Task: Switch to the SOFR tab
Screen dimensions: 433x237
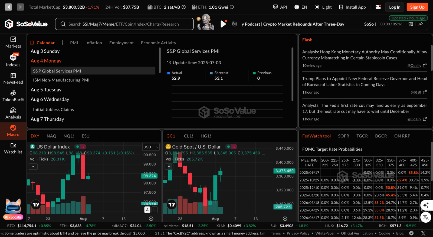Action: pyautogui.click(x=343, y=136)
